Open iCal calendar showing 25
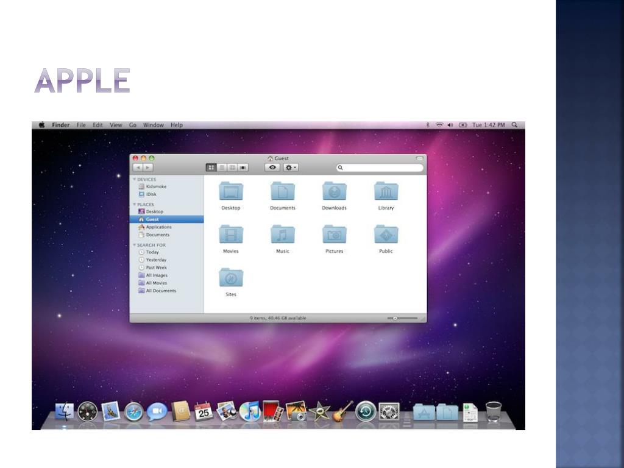 click(204, 412)
